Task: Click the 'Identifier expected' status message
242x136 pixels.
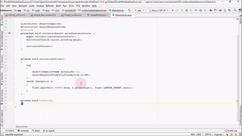Action: pos(14,134)
